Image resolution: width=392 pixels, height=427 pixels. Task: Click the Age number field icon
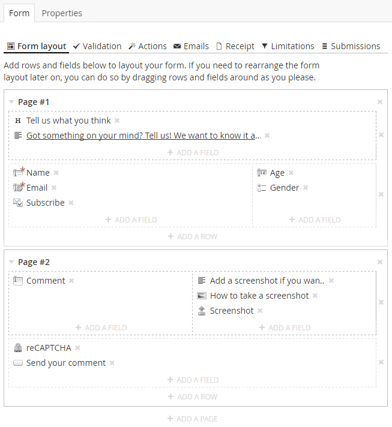262,173
